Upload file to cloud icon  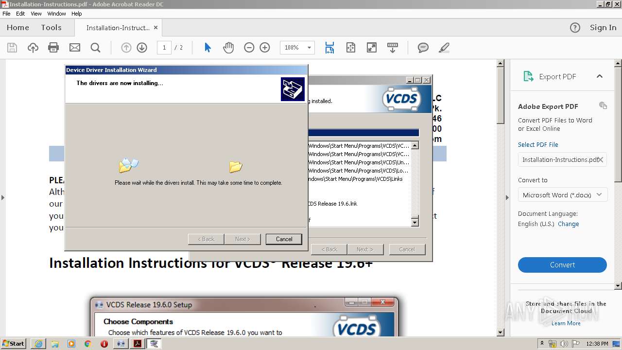click(33, 48)
